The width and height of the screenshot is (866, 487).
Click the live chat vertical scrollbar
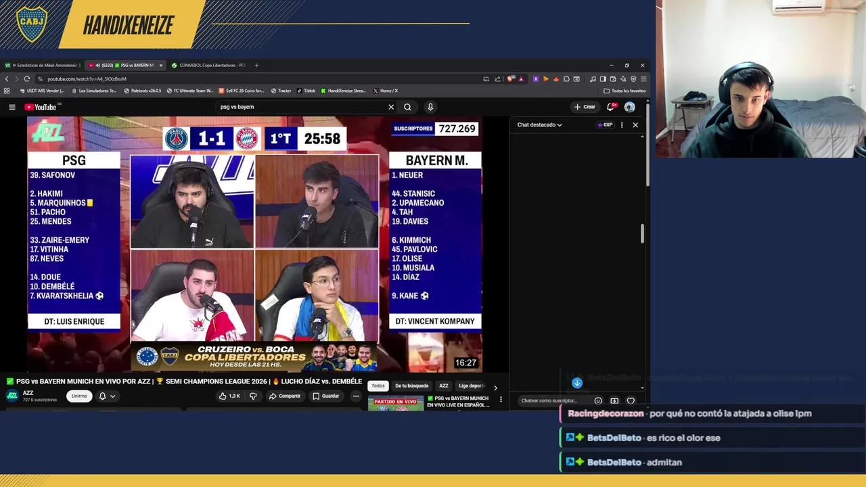pyautogui.click(x=643, y=233)
